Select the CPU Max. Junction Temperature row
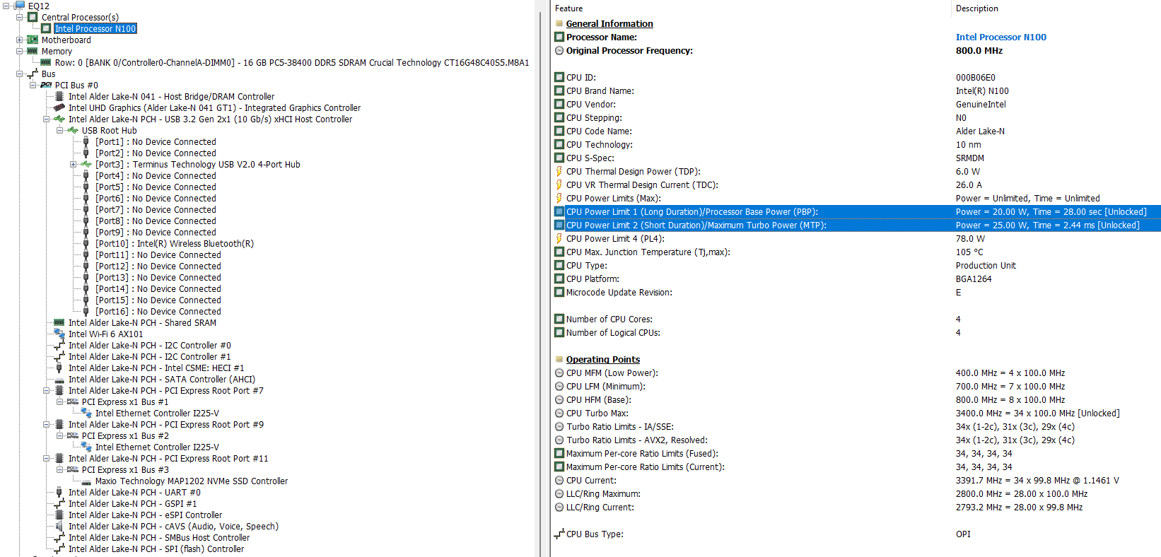The width and height of the screenshot is (1161, 557). [x=857, y=252]
